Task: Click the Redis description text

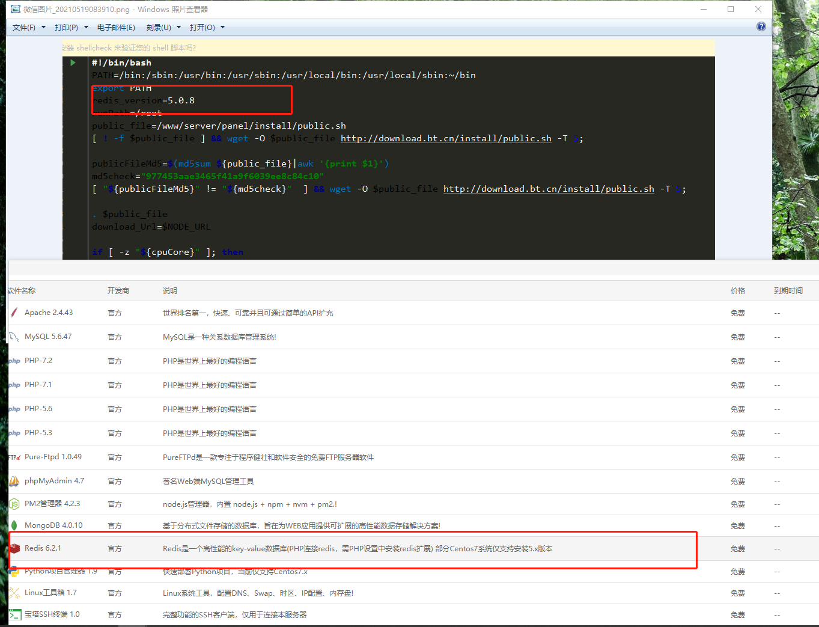Action: point(358,549)
